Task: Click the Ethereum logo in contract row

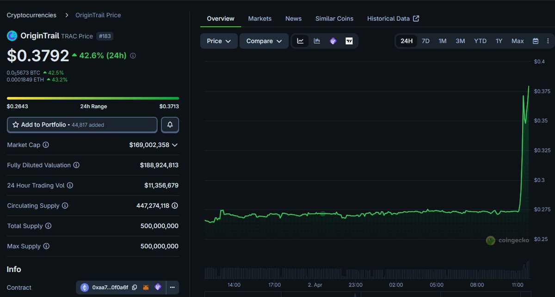Action: 85,287
